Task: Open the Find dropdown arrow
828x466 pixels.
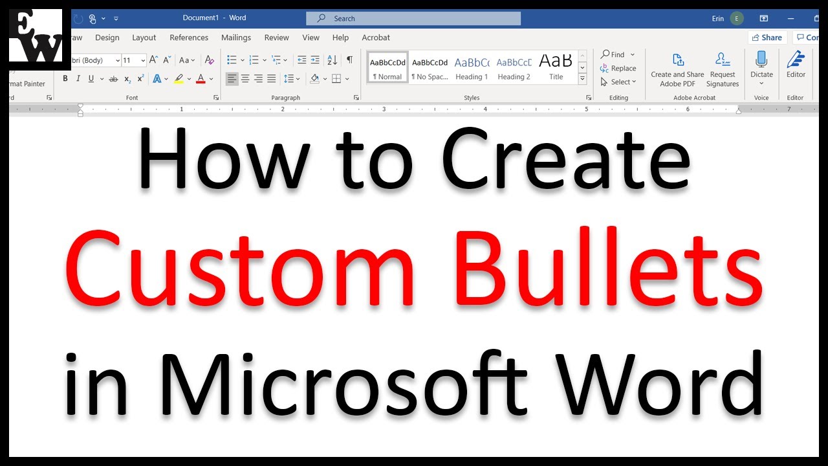Action: 633,55
